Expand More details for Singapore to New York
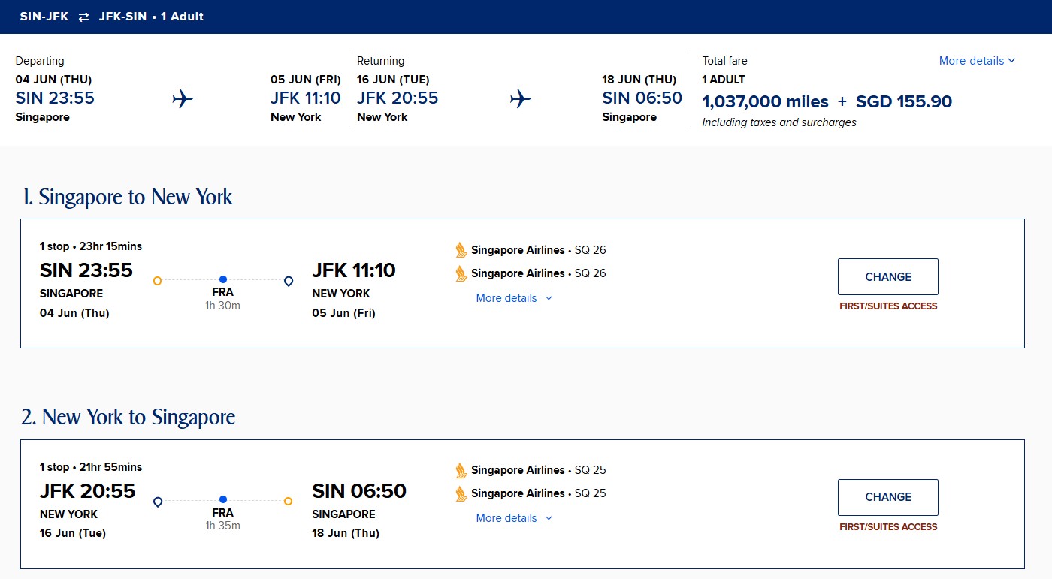 click(514, 298)
